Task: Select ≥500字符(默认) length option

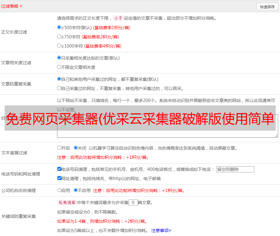Action: coord(59,27)
